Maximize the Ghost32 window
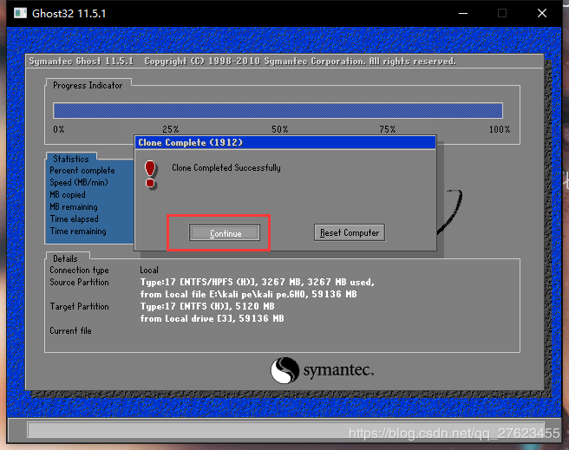This screenshot has width=569, height=450. point(502,13)
